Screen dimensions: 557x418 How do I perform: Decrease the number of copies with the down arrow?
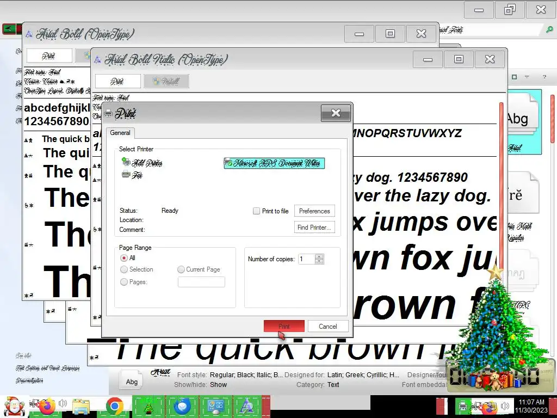coord(319,261)
